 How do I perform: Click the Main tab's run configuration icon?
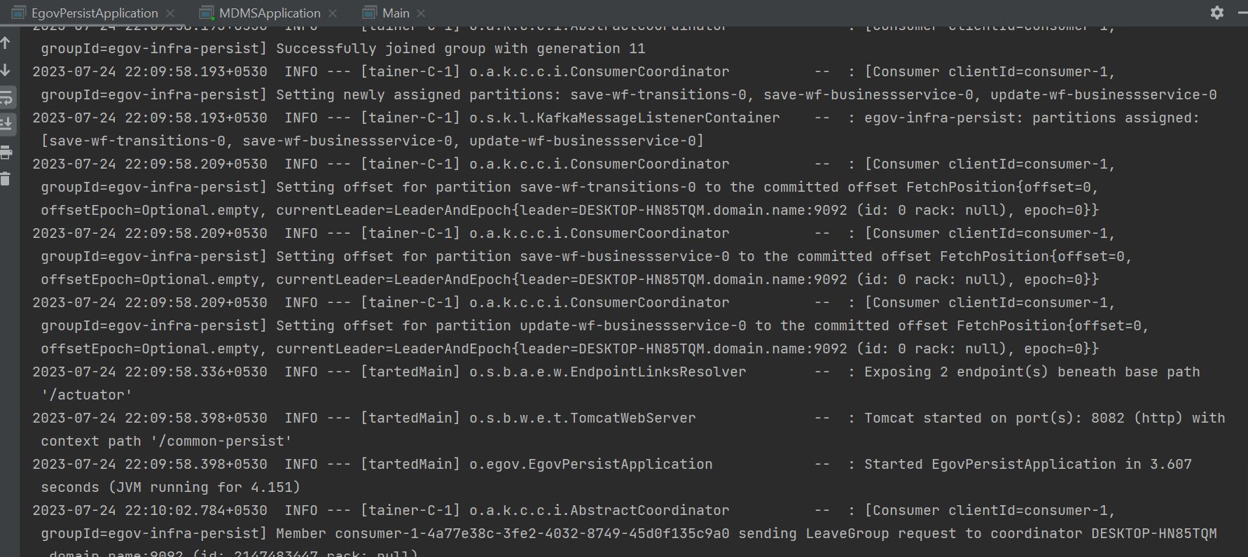(x=370, y=13)
